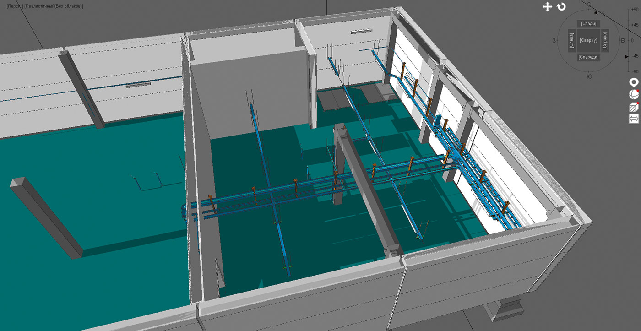
Task: Activate the rotate view circular arrow tool
Action: 561,6
